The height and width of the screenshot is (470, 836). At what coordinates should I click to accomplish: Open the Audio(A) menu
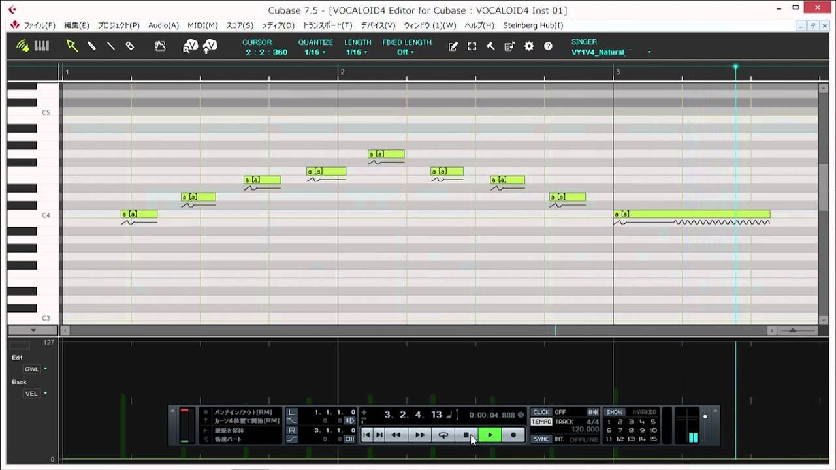[163, 25]
